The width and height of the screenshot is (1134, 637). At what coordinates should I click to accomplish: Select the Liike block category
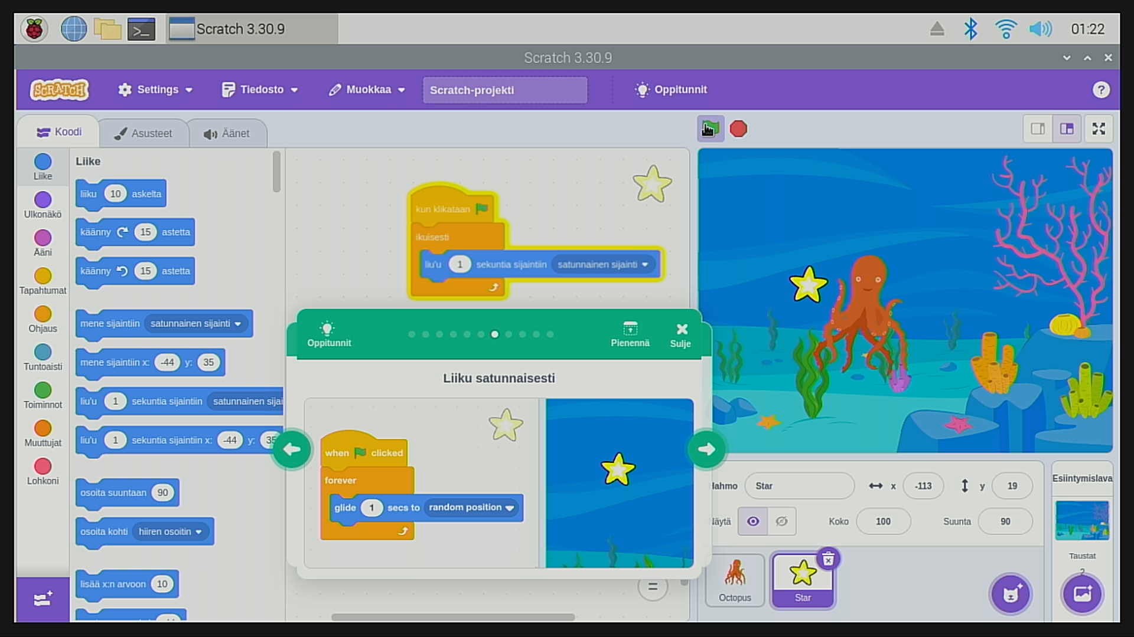coord(43,167)
